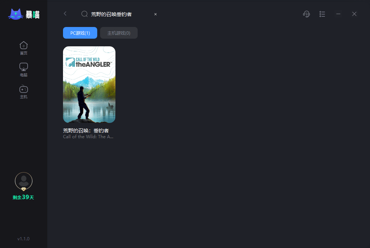370x248 pixels.
Task: Click the back arrow beside search
Action: (x=65, y=14)
